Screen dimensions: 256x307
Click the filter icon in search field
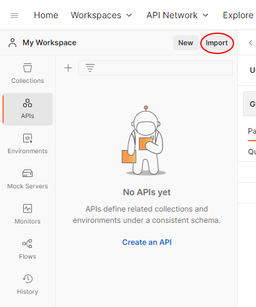tap(90, 68)
